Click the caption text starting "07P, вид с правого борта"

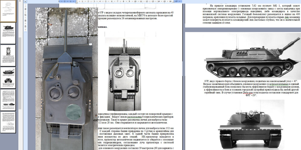tap(251, 81)
